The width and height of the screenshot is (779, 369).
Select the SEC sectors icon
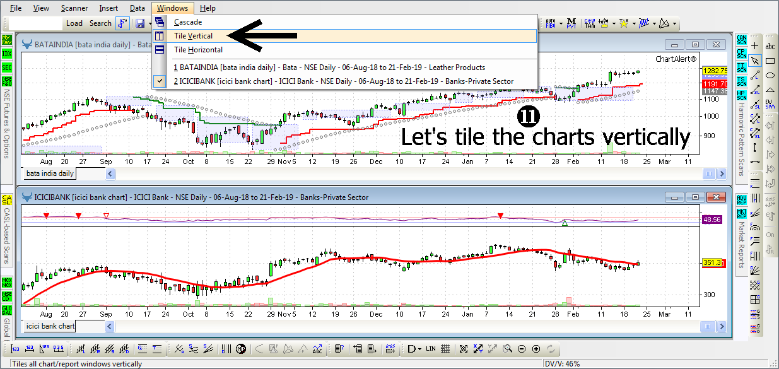click(x=7, y=67)
